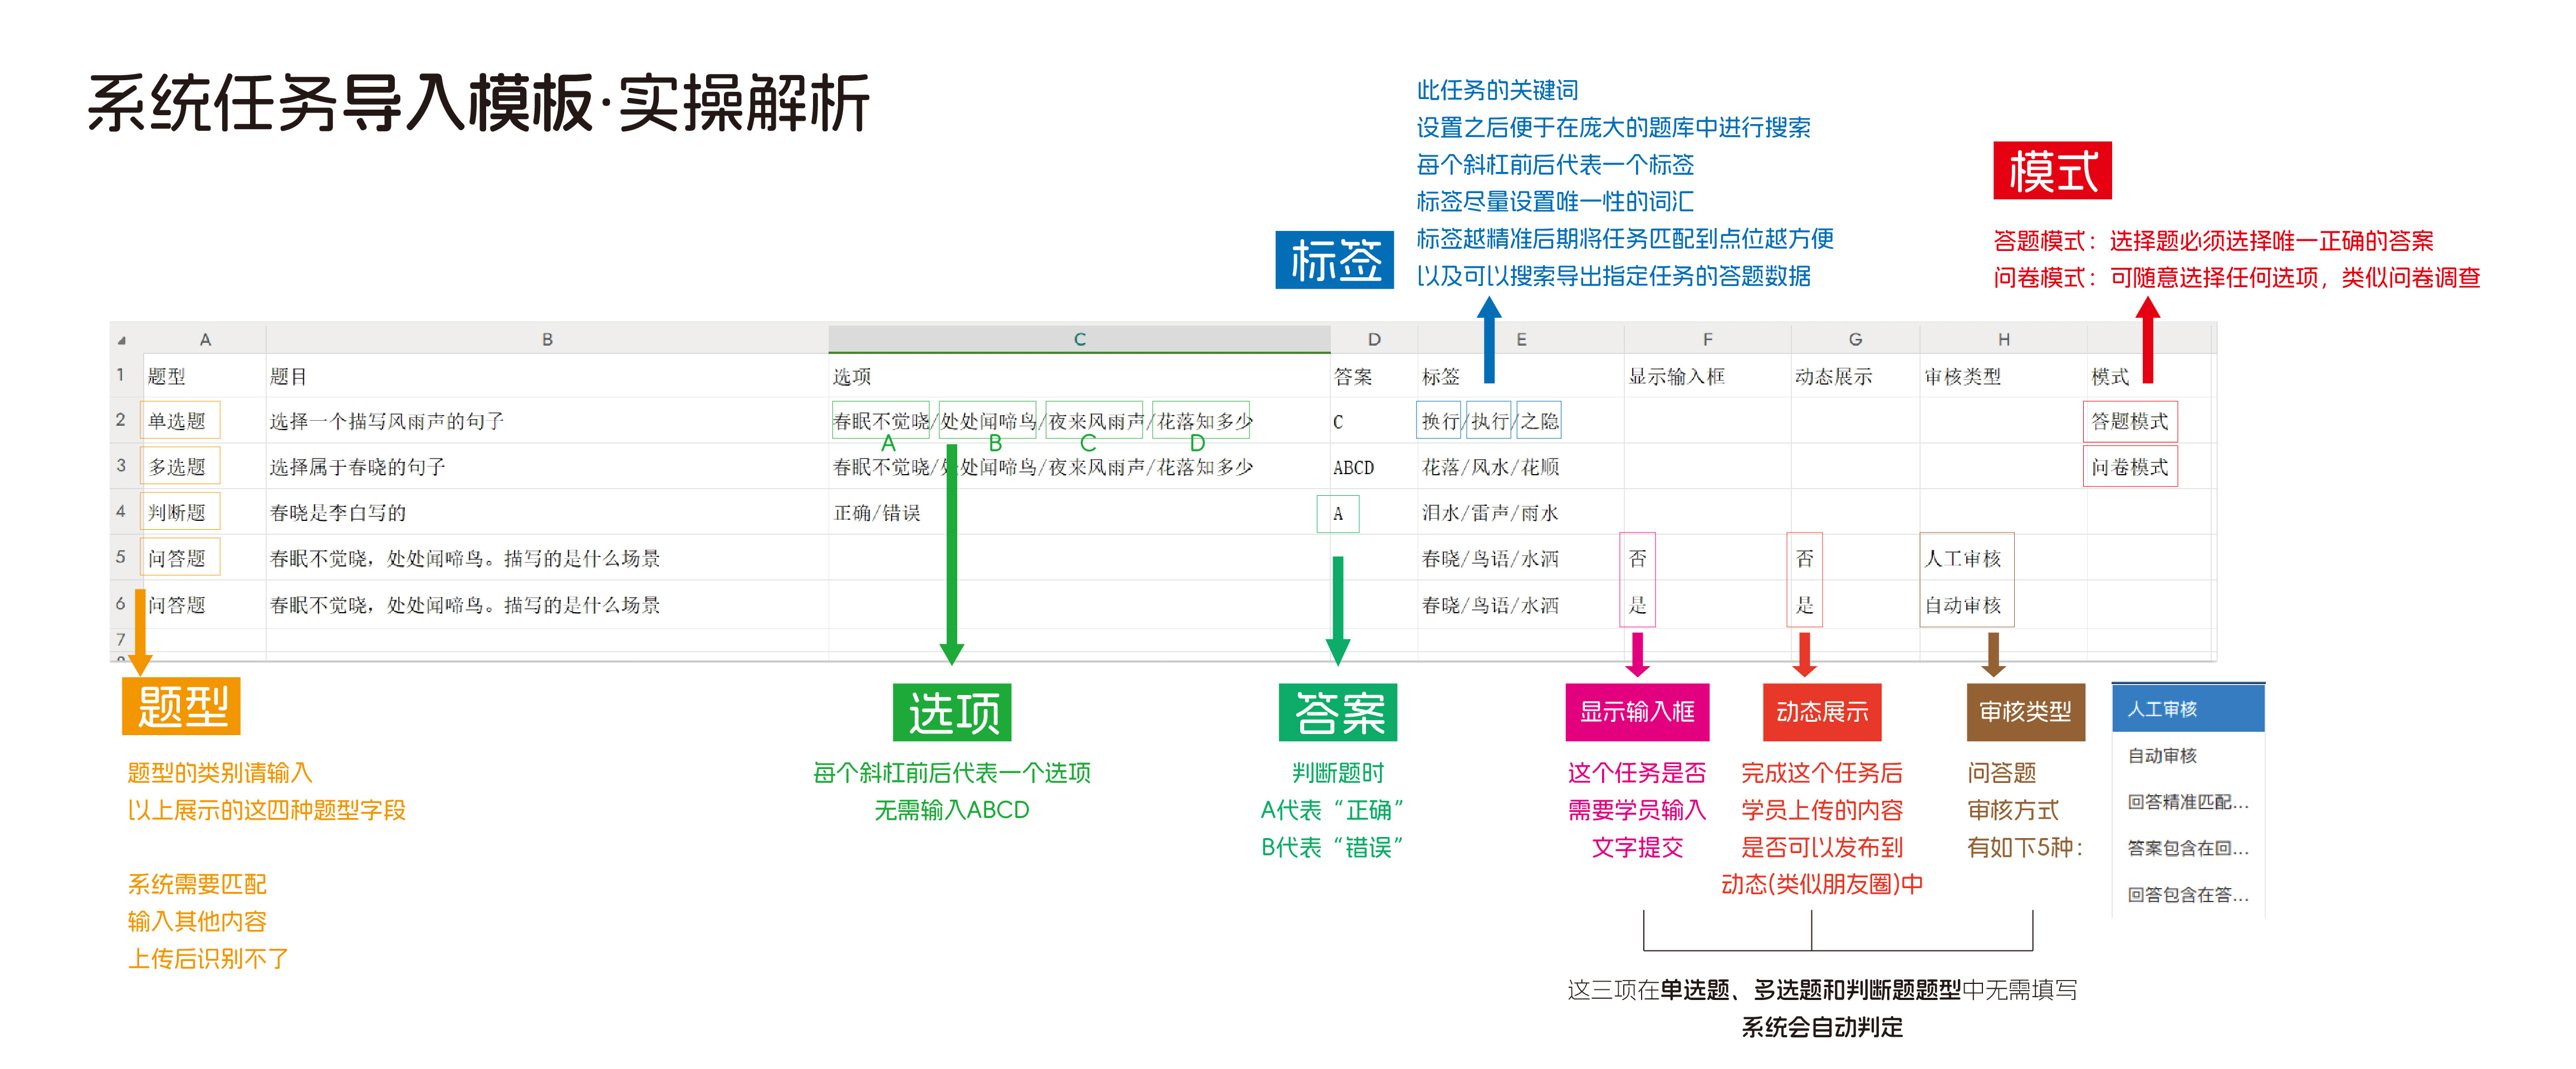
Task: Click the green 答案 label box
Action: 1337,712
